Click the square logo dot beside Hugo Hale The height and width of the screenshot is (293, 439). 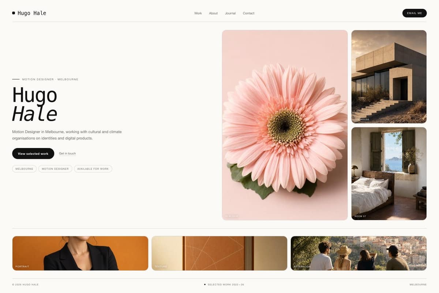coord(14,13)
